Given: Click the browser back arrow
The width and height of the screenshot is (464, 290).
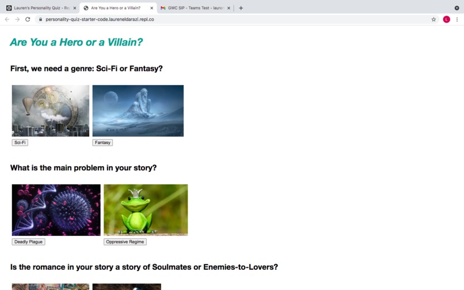Looking at the screenshot, I should (x=7, y=19).
